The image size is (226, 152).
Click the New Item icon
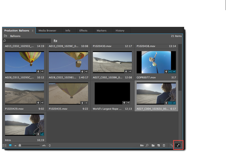pyautogui.click(x=159, y=145)
